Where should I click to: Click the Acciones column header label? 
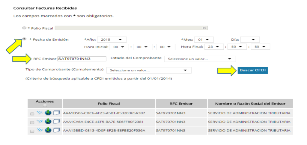[x=45, y=101]
